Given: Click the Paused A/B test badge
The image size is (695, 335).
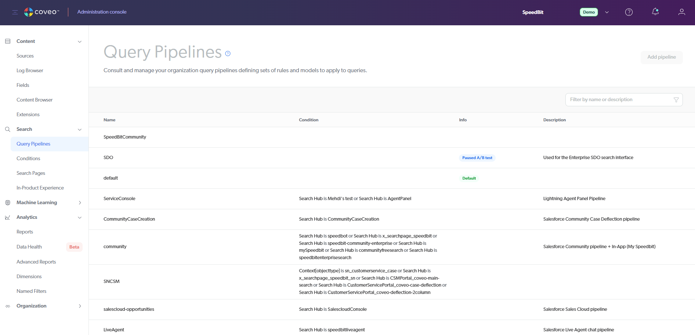Looking at the screenshot, I should (477, 158).
